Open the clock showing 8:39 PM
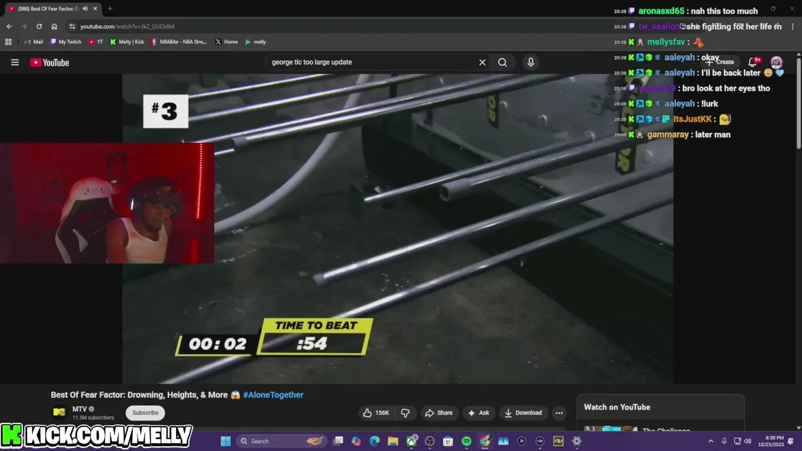802x451 pixels. tap(770, 441)
